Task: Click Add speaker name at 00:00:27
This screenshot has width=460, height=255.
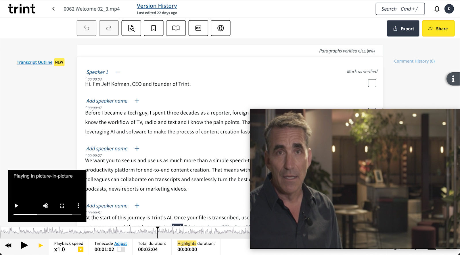Action: pyautogui.click(x=107, y=148)
